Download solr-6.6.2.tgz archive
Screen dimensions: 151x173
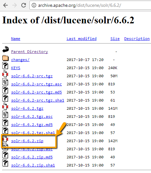point(27,108)
